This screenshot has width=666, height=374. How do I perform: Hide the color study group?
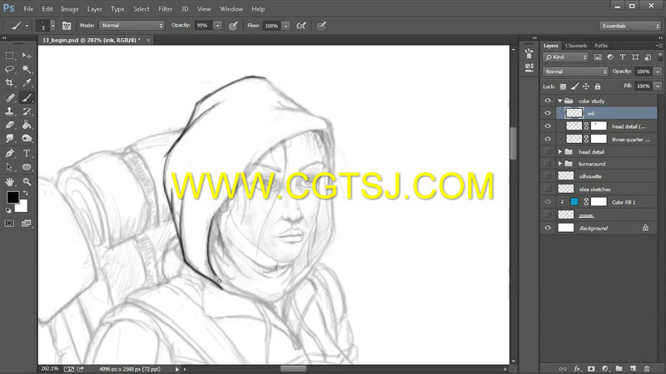[x=548, y=101]
